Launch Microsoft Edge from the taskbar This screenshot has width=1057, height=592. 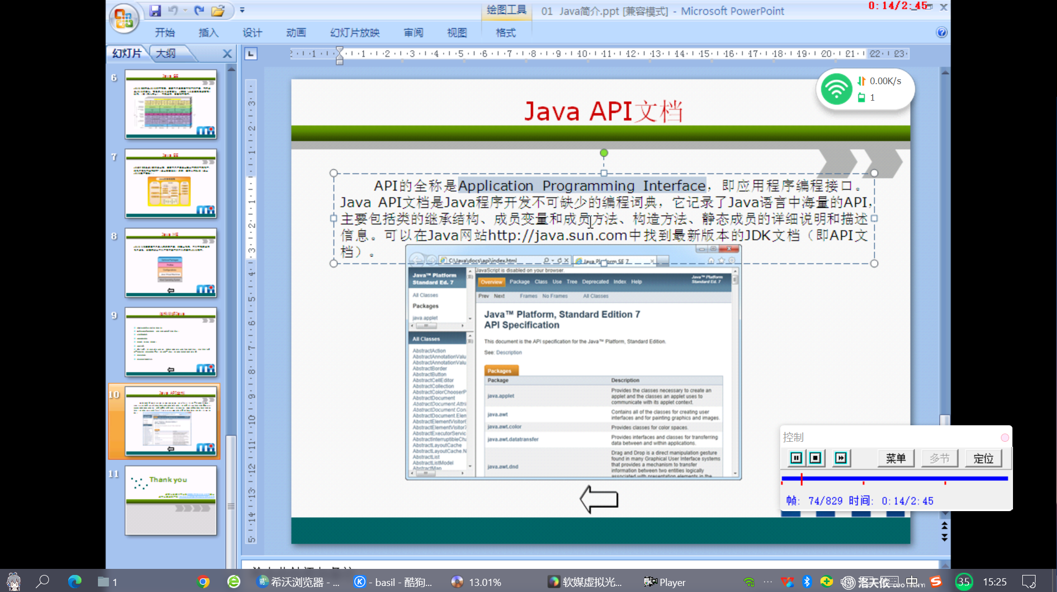click(74, 582)
